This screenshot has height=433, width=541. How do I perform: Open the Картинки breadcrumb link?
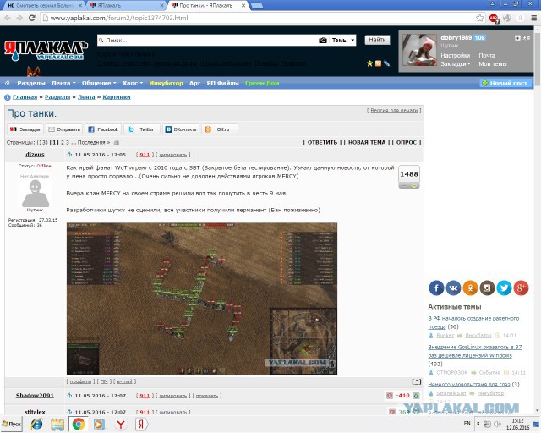coord(117,97)
